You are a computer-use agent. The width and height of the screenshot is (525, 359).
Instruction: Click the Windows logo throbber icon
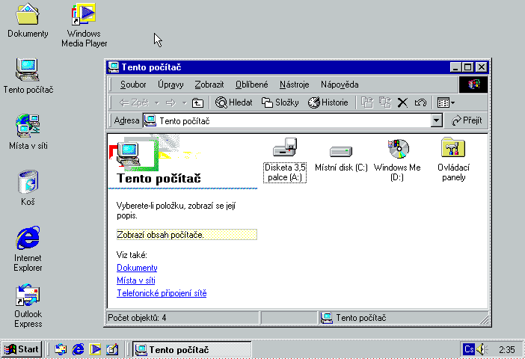pyautogui.click(x=473, y=84)
